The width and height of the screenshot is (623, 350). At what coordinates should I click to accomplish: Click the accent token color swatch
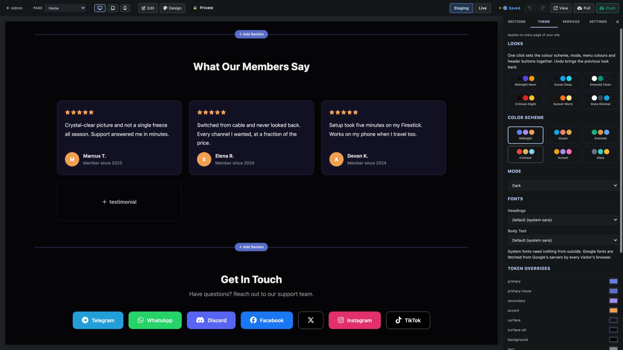[x=613, y=310]
